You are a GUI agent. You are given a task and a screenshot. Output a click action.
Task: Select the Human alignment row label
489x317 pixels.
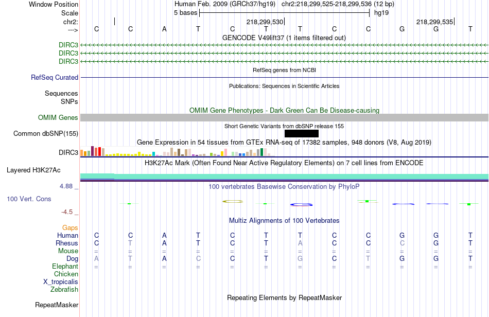point(67,235)
